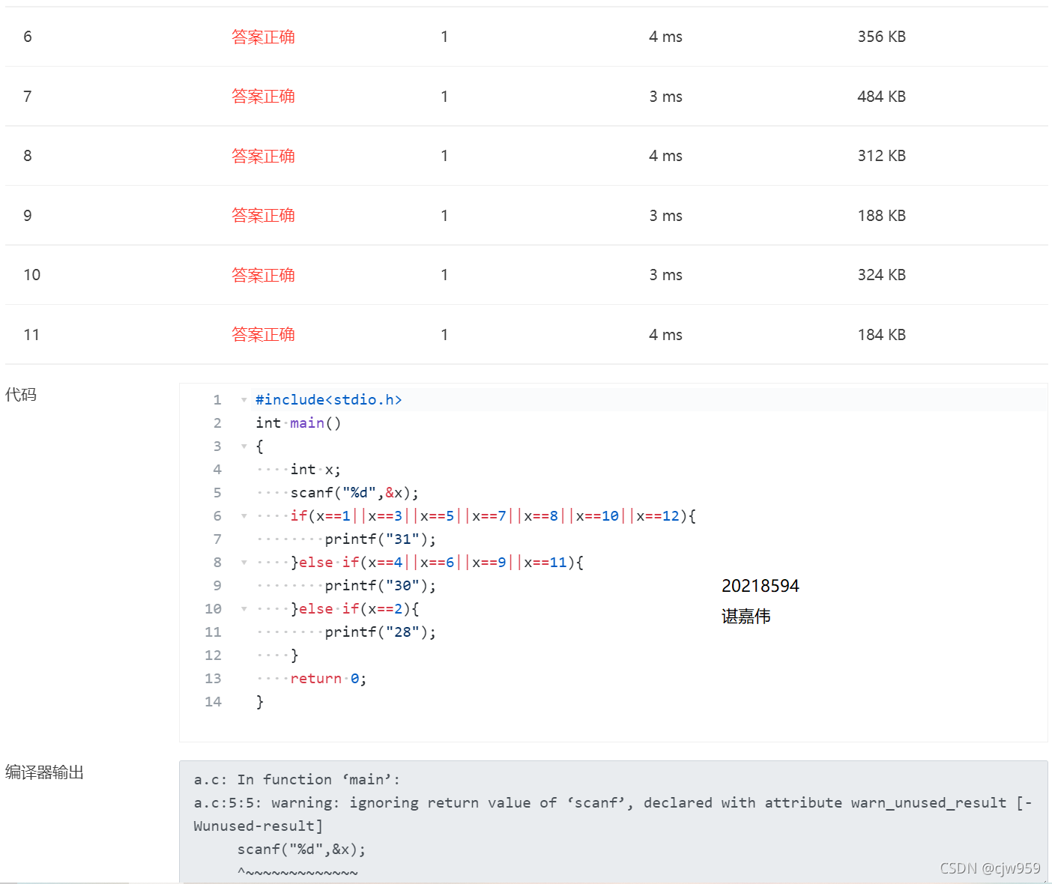Click the return 0; line

(328, 679)
